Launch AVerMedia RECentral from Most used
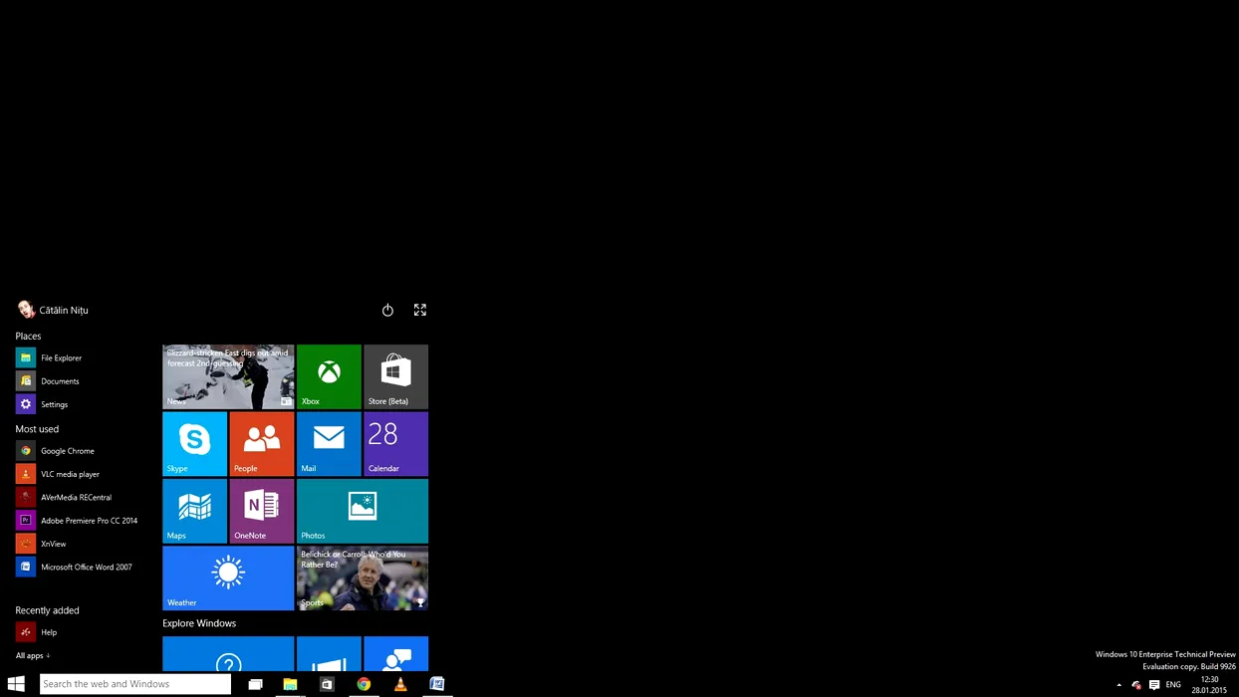This screenshot has width=1239, height=697. pyautogui.click(x=64, y=497)
